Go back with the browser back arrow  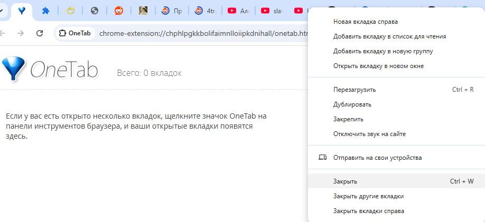pos(3,33)
